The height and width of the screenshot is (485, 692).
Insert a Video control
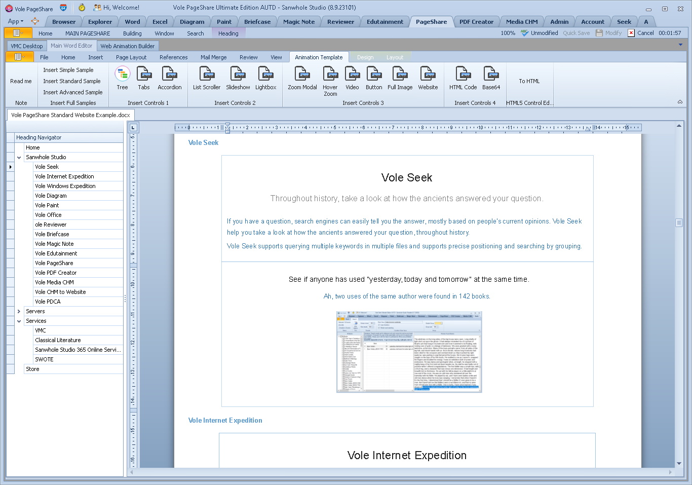pyautogui.click(x=352, y=78)
